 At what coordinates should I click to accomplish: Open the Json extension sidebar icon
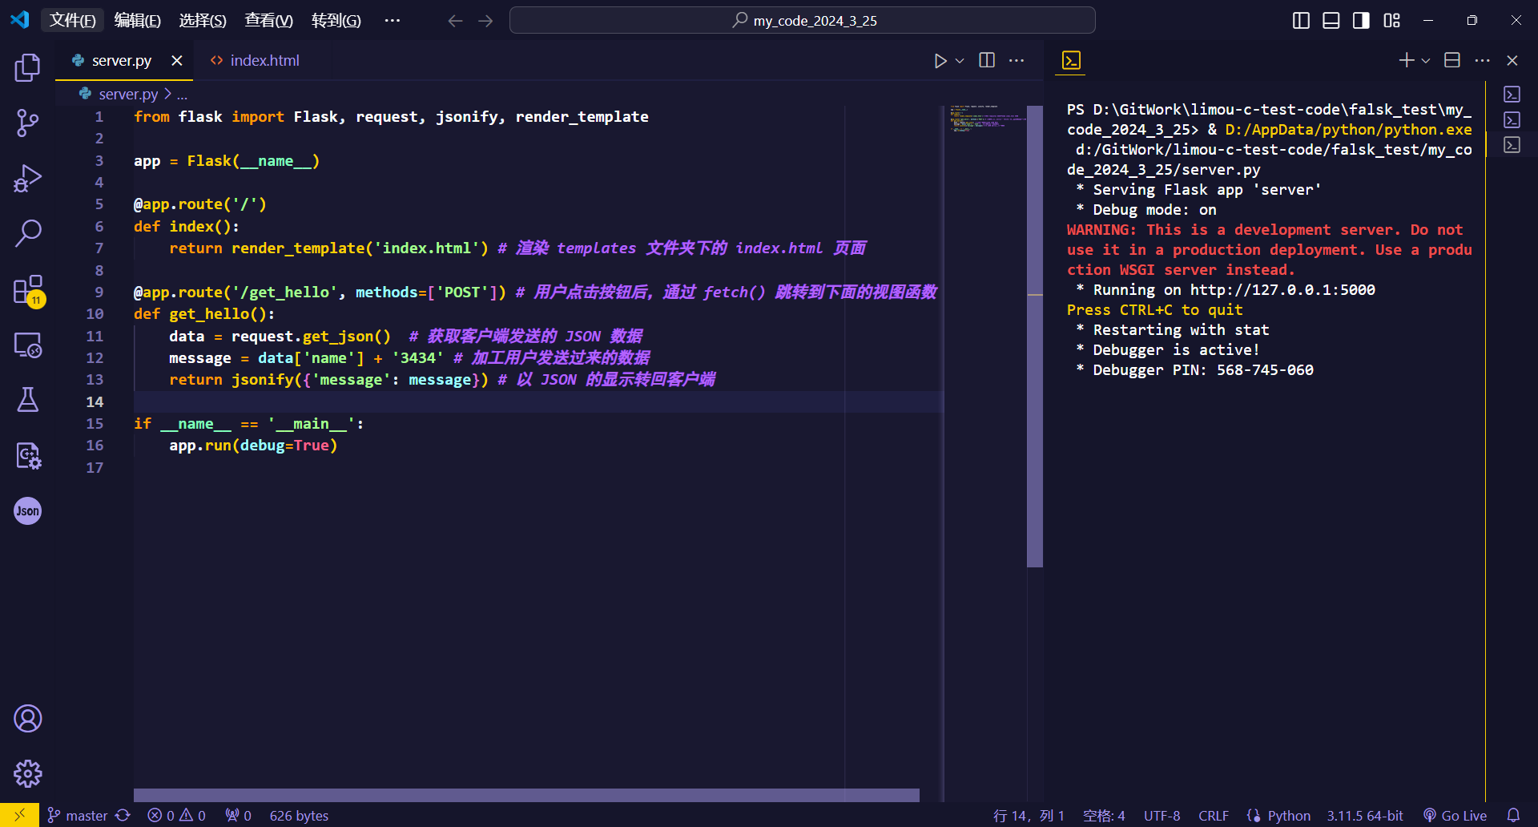[x=27, y=510]
